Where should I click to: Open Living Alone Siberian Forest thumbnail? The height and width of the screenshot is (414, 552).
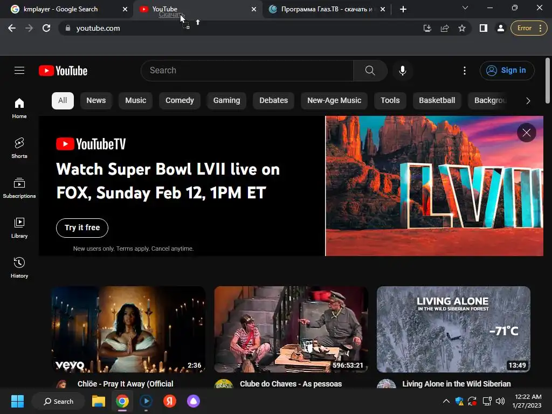[x=453, y=329]
